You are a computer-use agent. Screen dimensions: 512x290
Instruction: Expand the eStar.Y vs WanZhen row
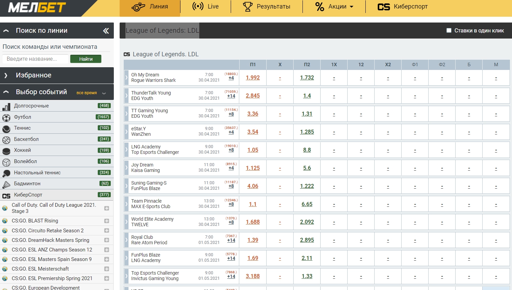point(126,132)
